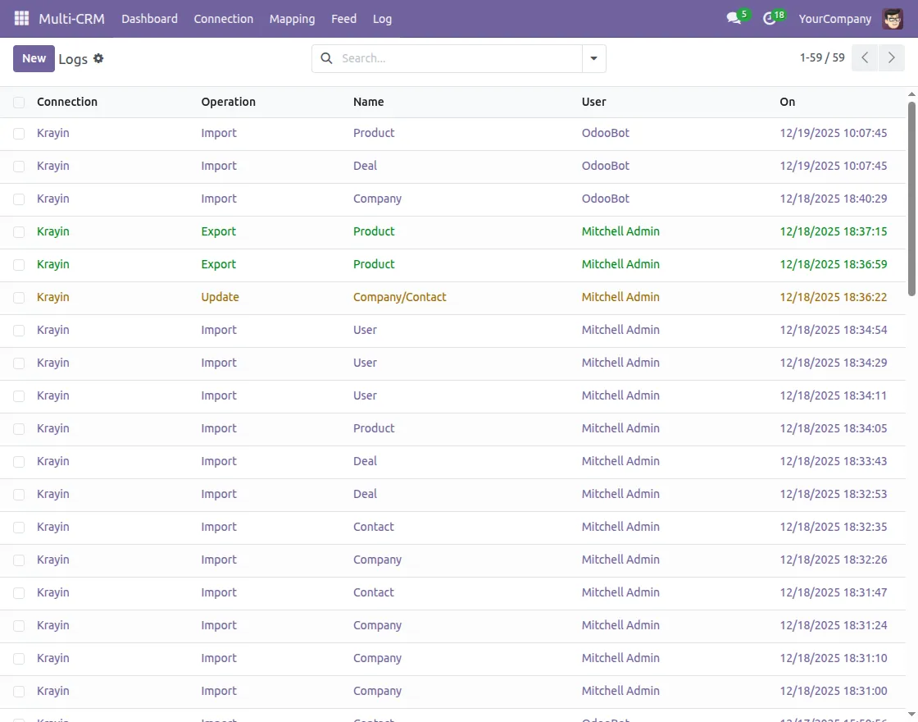Open the messages conversations icon
Image resolution: width=918 pixels, height=722 pixels.
(732, 18)
